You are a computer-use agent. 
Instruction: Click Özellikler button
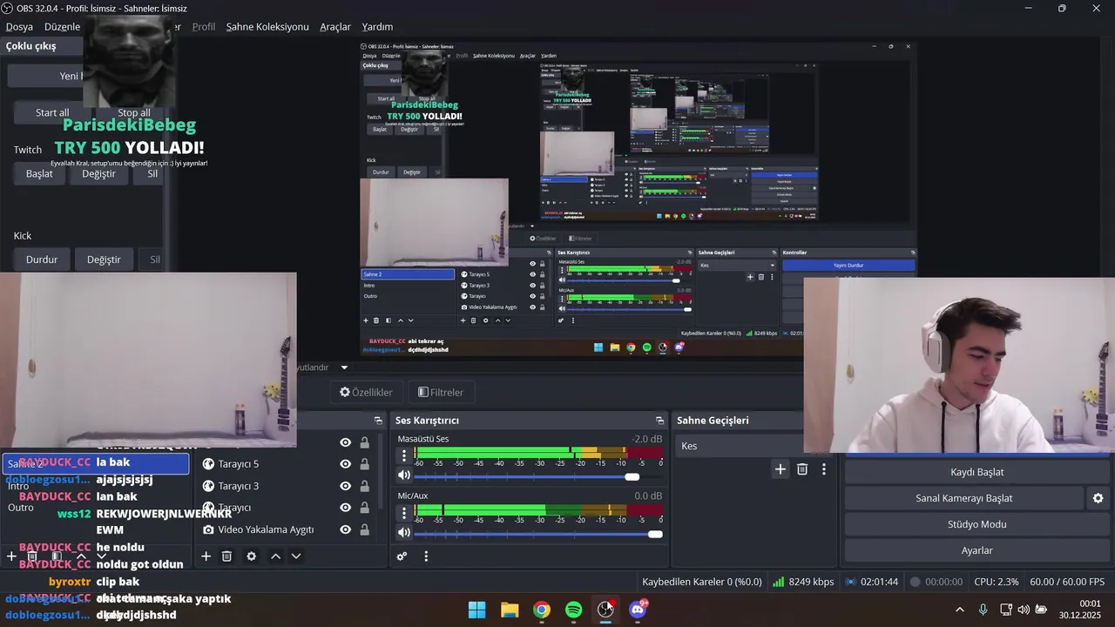click(x=366, y=393)
